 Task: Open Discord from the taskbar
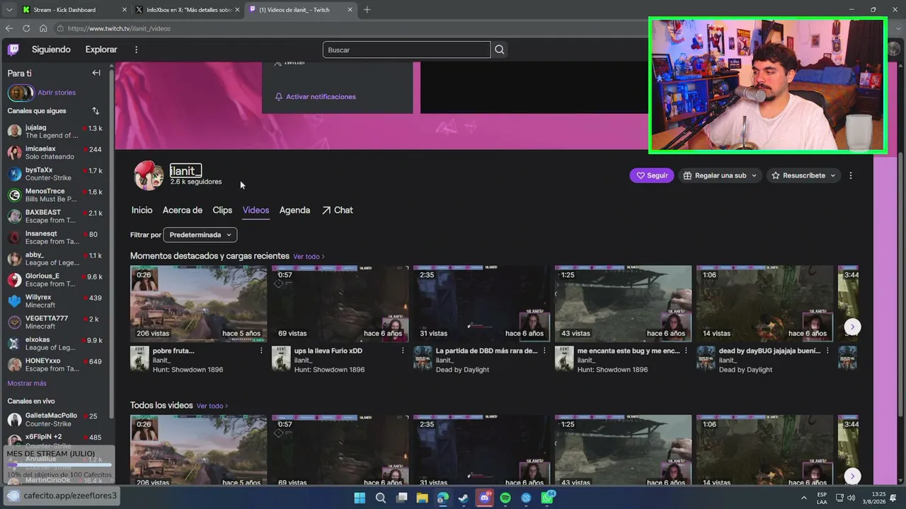pyautogui.click(x=485, y=498)
